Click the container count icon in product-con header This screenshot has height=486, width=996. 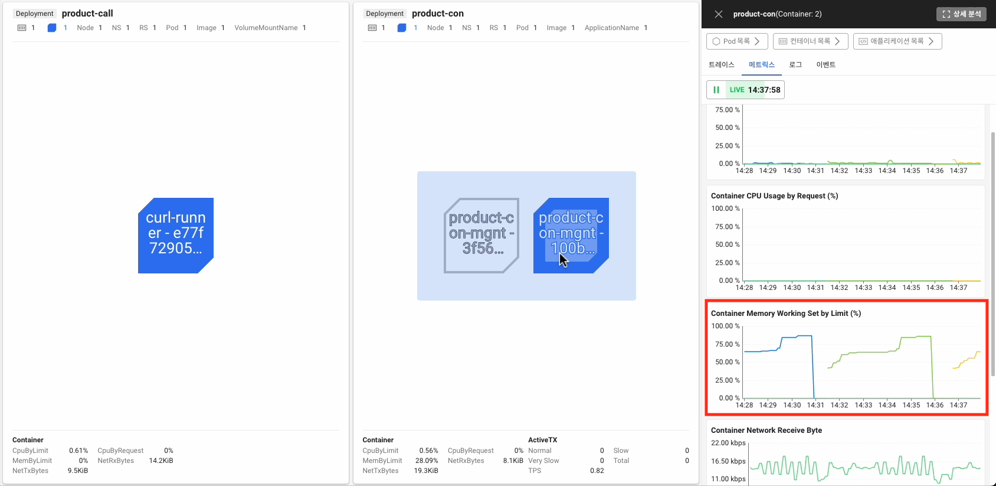[x=372, y=28]
